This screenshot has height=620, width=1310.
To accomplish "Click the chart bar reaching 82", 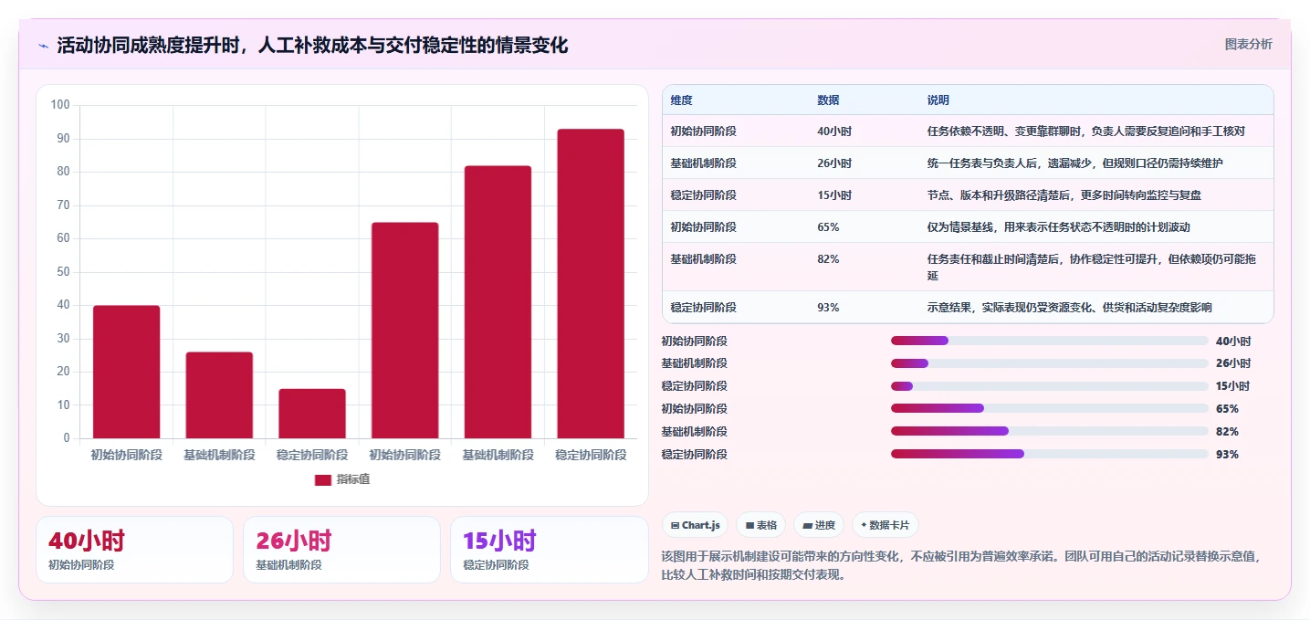I will pyautogui.click(x=498, y=302).
